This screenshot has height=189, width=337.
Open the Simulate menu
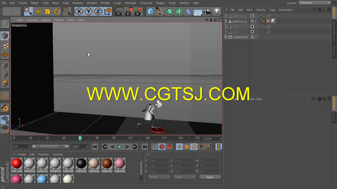click(x=91, y=3)
